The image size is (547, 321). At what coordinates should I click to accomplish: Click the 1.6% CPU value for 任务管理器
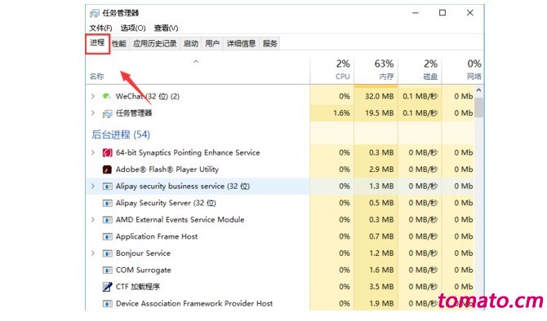point(341,113)
